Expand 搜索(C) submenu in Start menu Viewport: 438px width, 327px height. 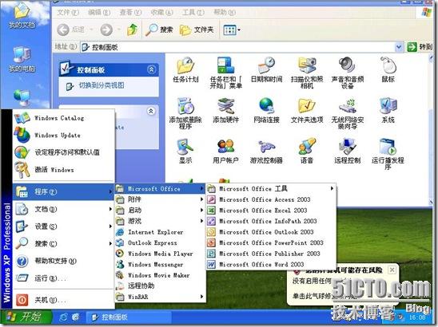[x=64, y=243]
